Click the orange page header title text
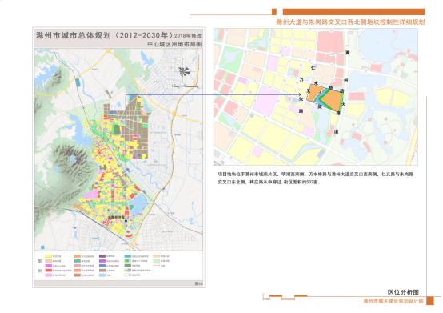The width and height of the screenshot is (443, 313). 350,22
